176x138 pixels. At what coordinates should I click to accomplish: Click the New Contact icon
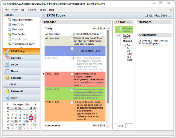click(x=9, y=34)
